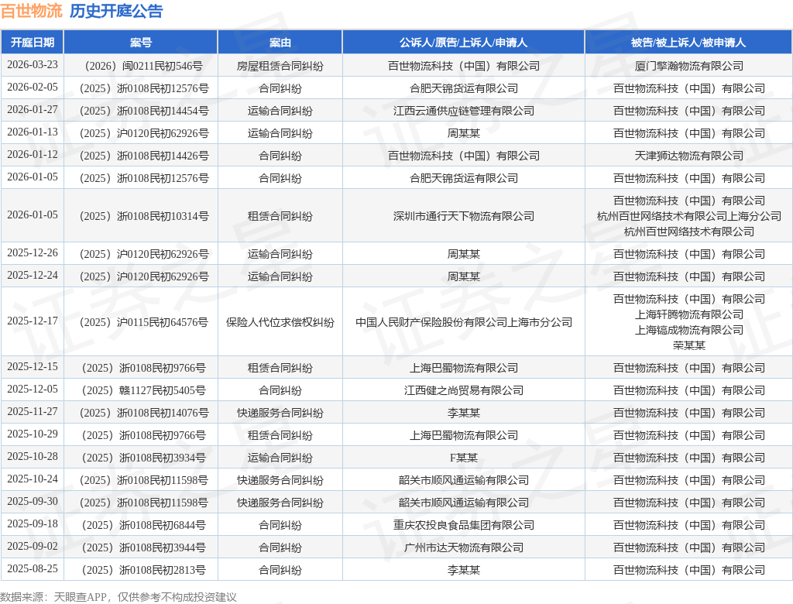This screenshot has height=604, width=793.
Task: Select date cell 2026-01-13
Action: pyautogui.click(x=33, y=132)
